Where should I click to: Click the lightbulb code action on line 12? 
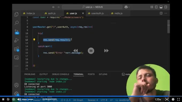(x=34, y=40)
